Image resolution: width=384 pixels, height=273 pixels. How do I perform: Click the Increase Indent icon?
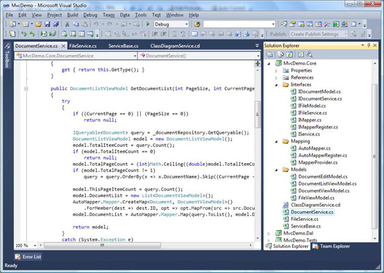coord(163,34)
